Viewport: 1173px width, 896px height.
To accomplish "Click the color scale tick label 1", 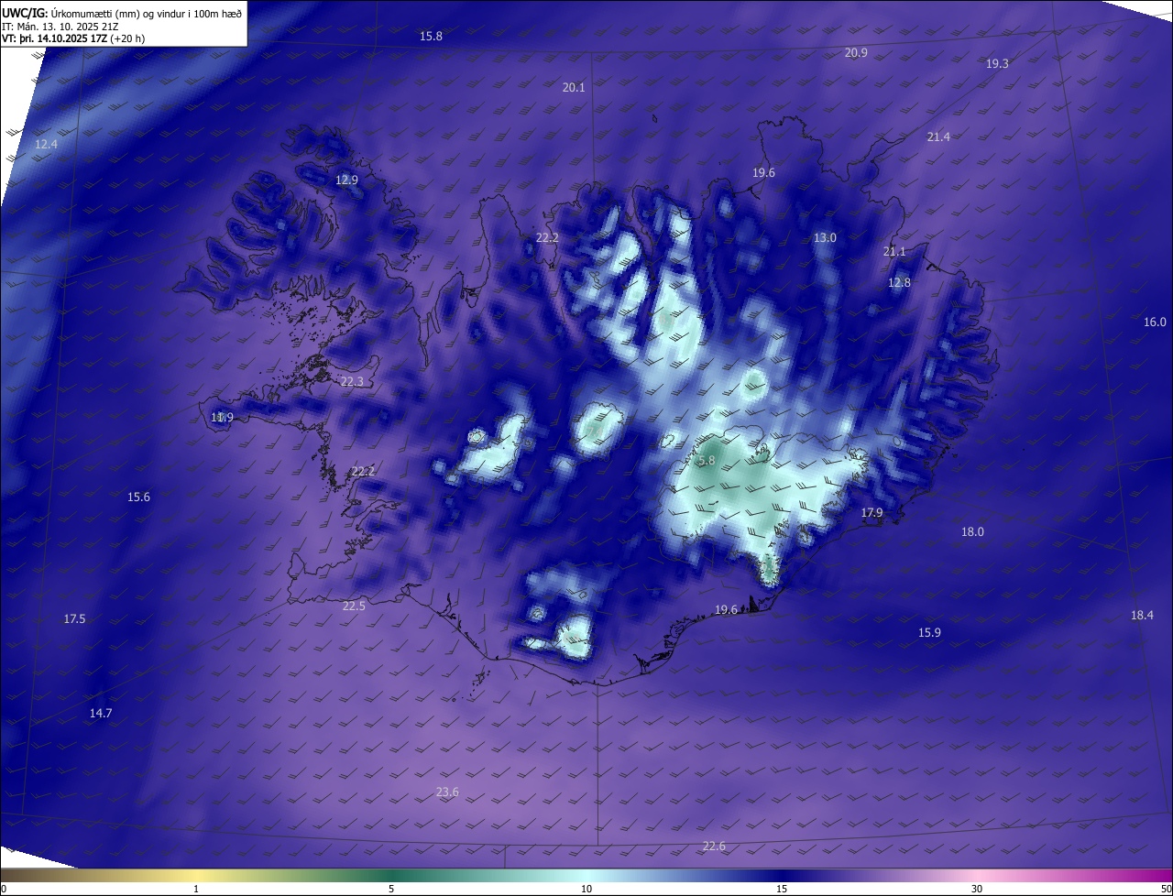I will (196, 889).
